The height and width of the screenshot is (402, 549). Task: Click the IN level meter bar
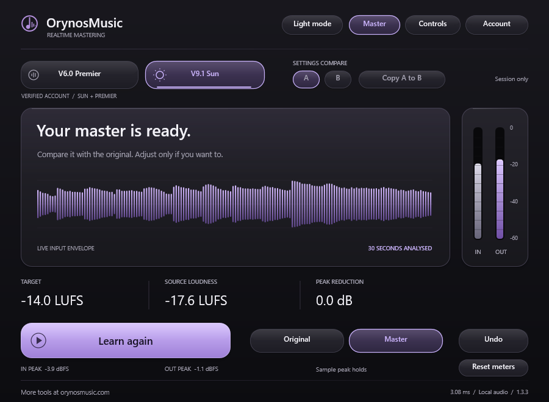(x=478, y=183)
